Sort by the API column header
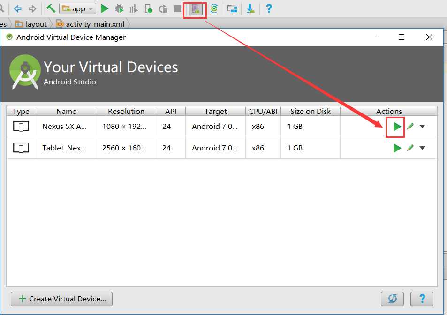The width and height of the screenshot is (447, 315). coord(171,111)
